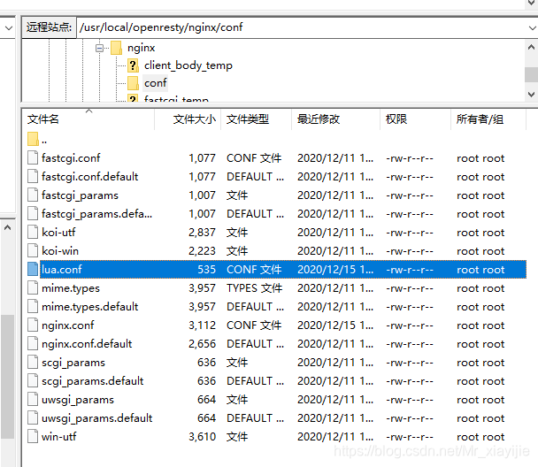
Task: Click remote tree scrollbar up arrow
Action: [531, 47]
